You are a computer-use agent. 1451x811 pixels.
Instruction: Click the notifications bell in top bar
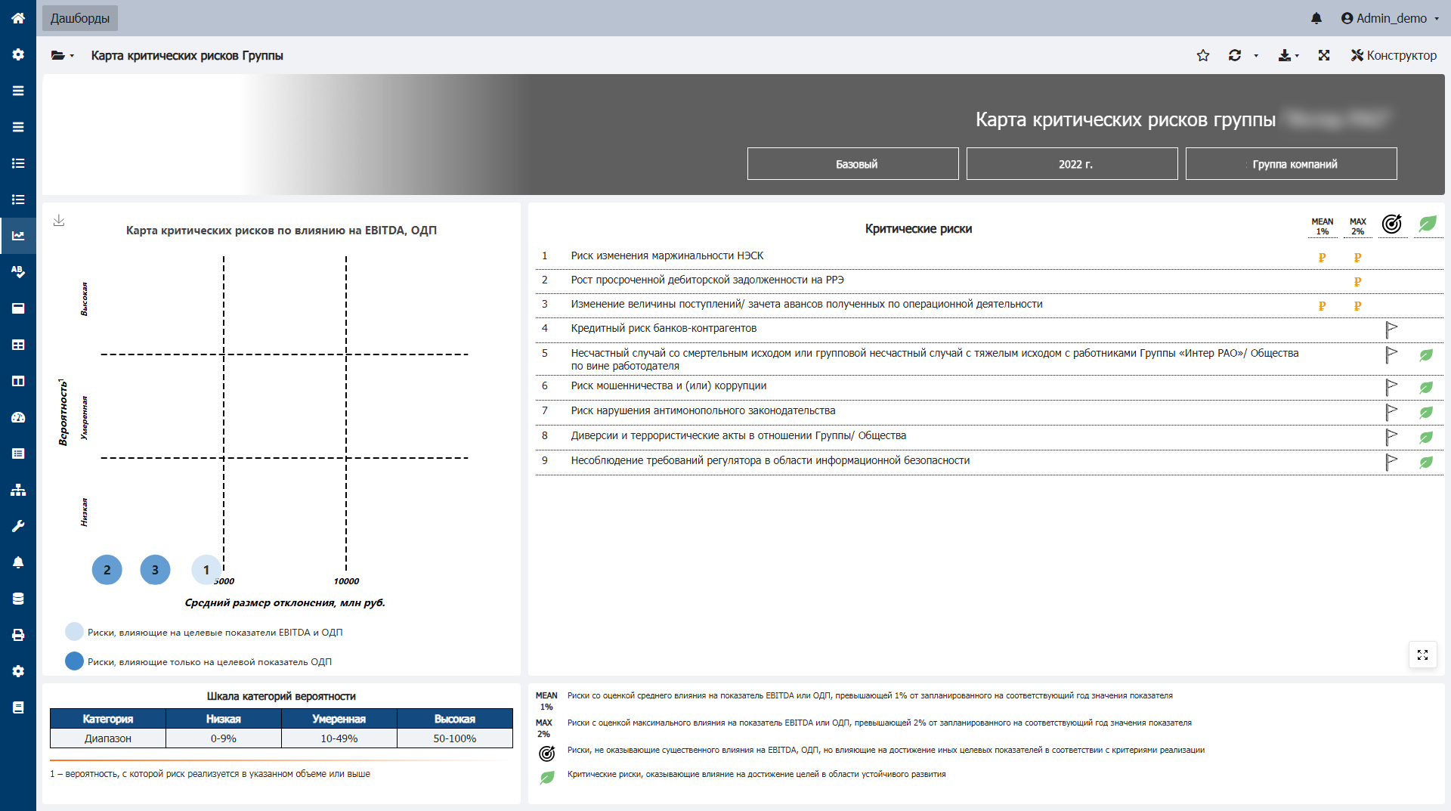[1316, 18]
